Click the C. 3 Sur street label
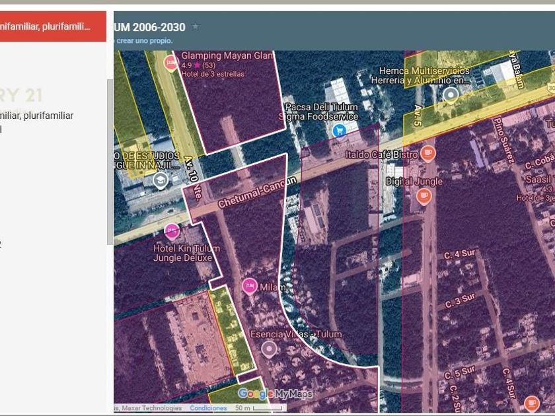 460,300
